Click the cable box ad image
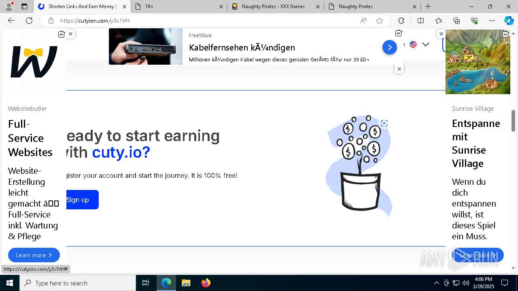The height and width of the screenshot is (291, 518). (146, 46)
